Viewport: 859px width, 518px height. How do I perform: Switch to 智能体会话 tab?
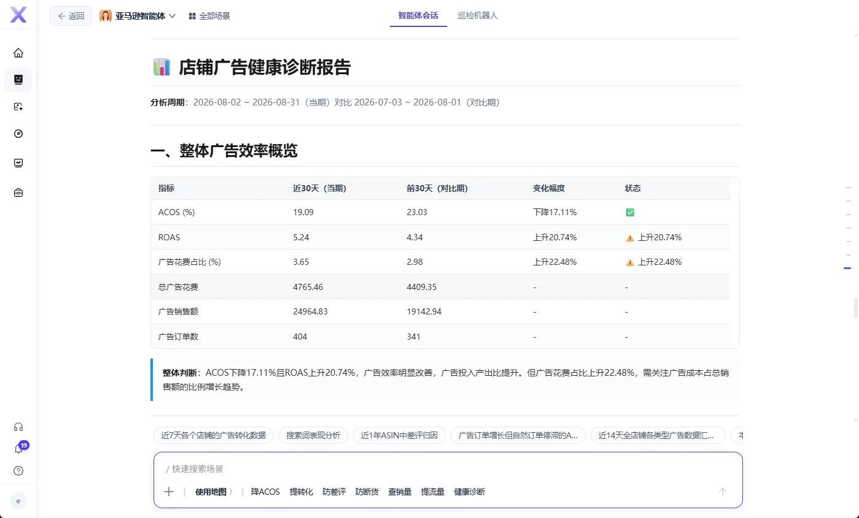(418, 15)
